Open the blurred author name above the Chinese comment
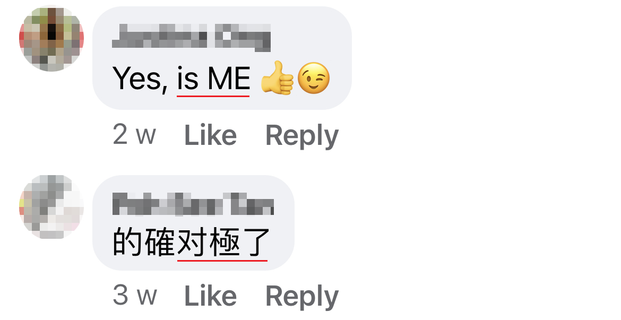The width and height of the screenshot is (621, 320). point(193,204)
